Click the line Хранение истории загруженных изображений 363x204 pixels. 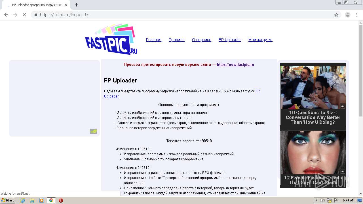153,128
